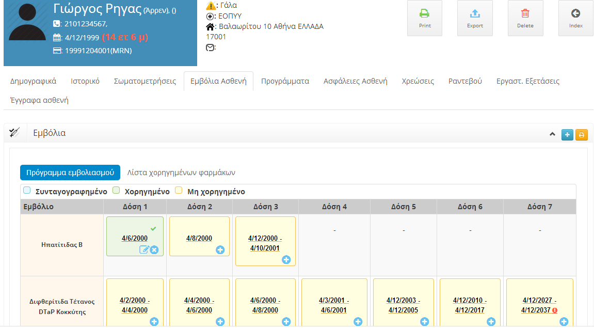594x328 pixels.
Task: Open the 4/12/2003 - 4/12/2005 DTaP link
Action: (403, 305)
